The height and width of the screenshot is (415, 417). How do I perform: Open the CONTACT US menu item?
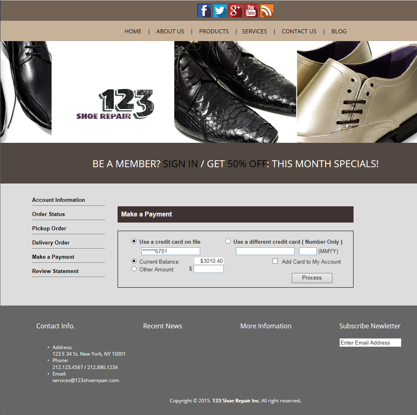pos(299,31)
